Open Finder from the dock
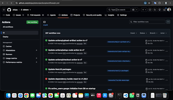This screenshot has height=100, width=173. tap(8, 95)
